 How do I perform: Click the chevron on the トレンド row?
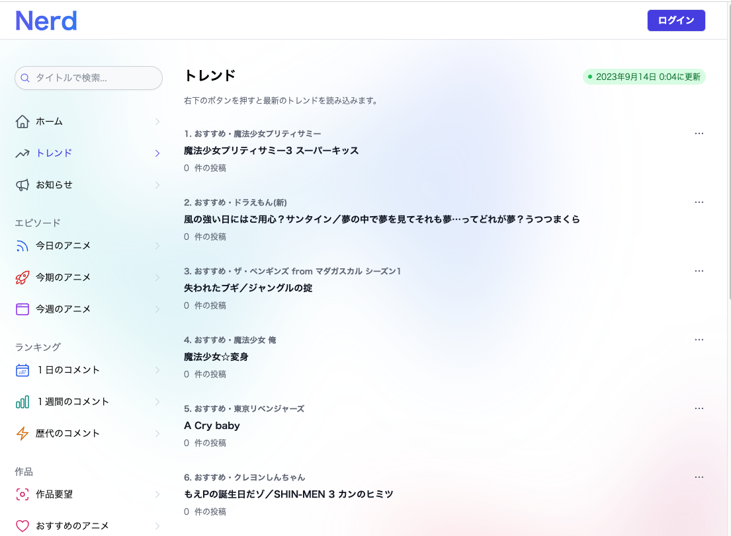157,153
